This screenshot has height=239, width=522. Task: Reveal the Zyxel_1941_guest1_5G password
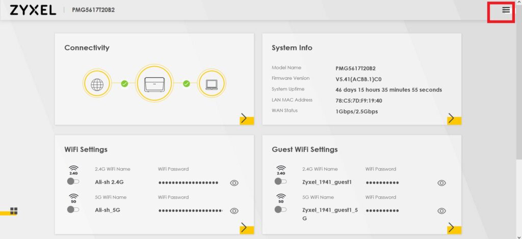pyautogui.click(x=441, y=211)
